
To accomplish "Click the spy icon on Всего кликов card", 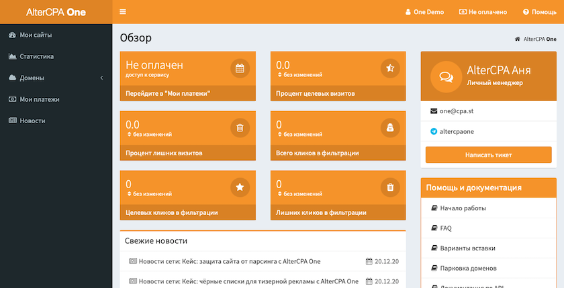I will 390,128.
